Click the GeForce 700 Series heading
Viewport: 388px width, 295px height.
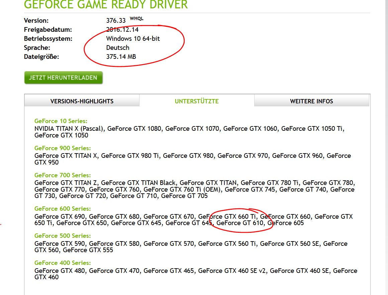63,175
